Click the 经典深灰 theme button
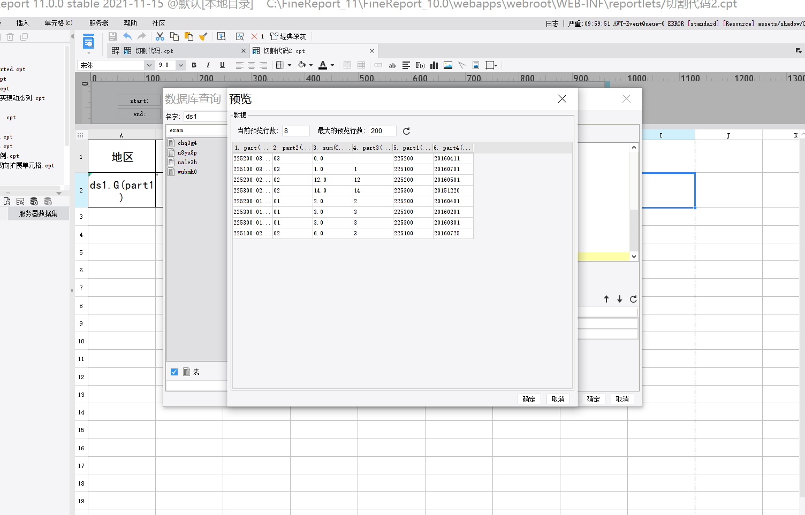Image resolution: width=805 pixels, height=515 pixels. coord(288,36)
